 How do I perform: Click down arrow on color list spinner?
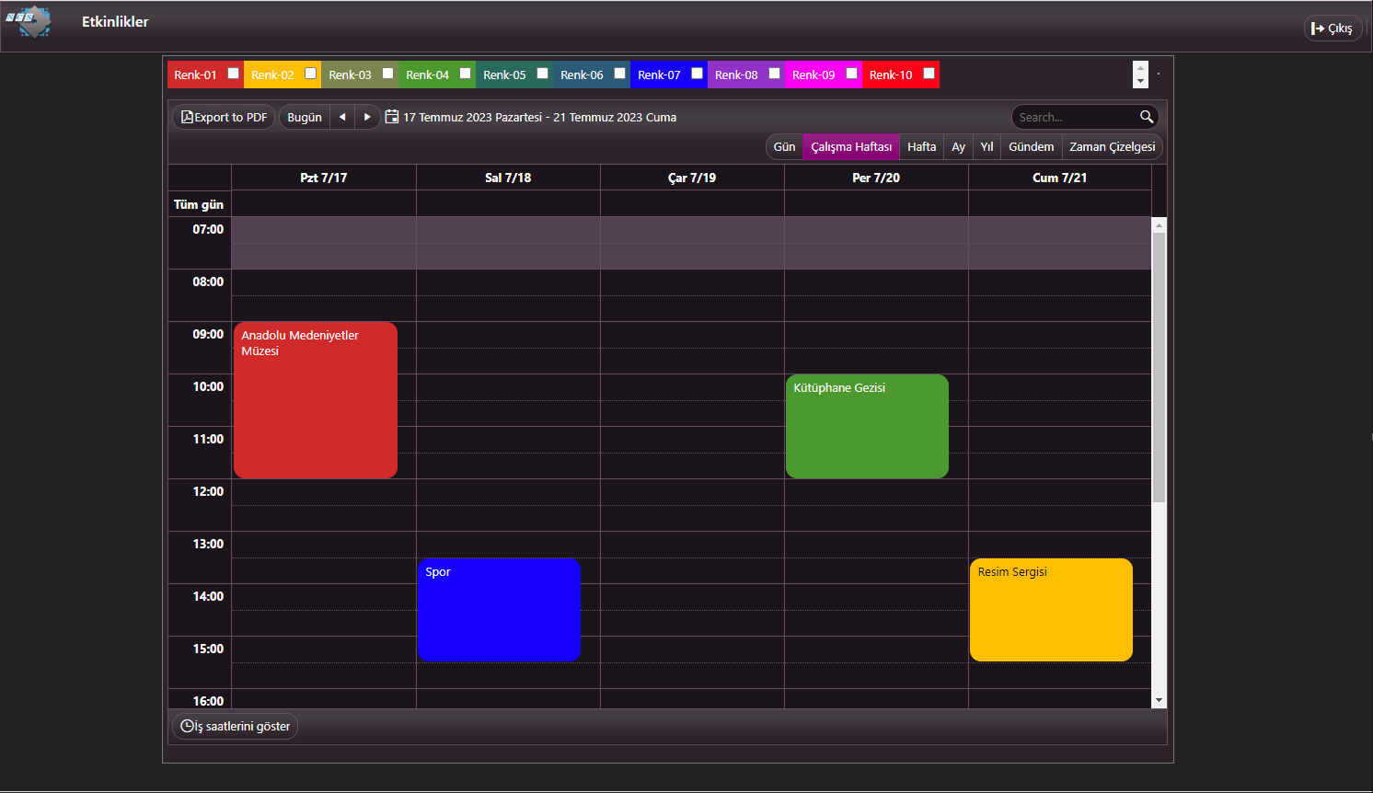tap(1141, 81)
